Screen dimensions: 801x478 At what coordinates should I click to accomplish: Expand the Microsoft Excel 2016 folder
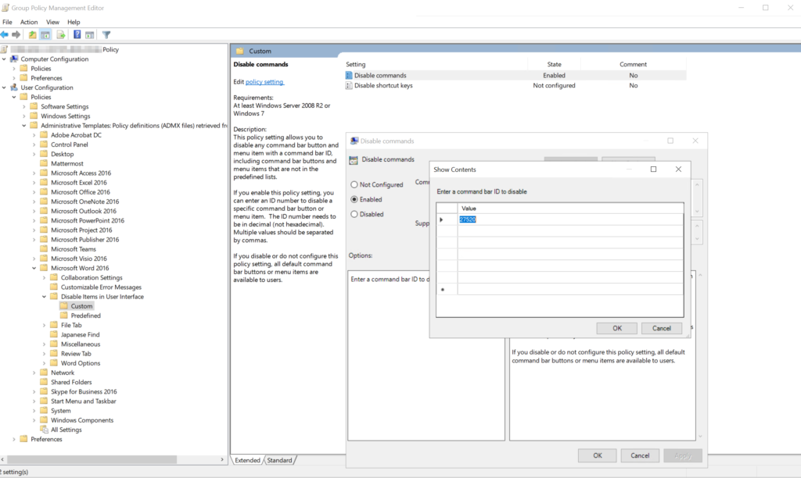[34, 183]
